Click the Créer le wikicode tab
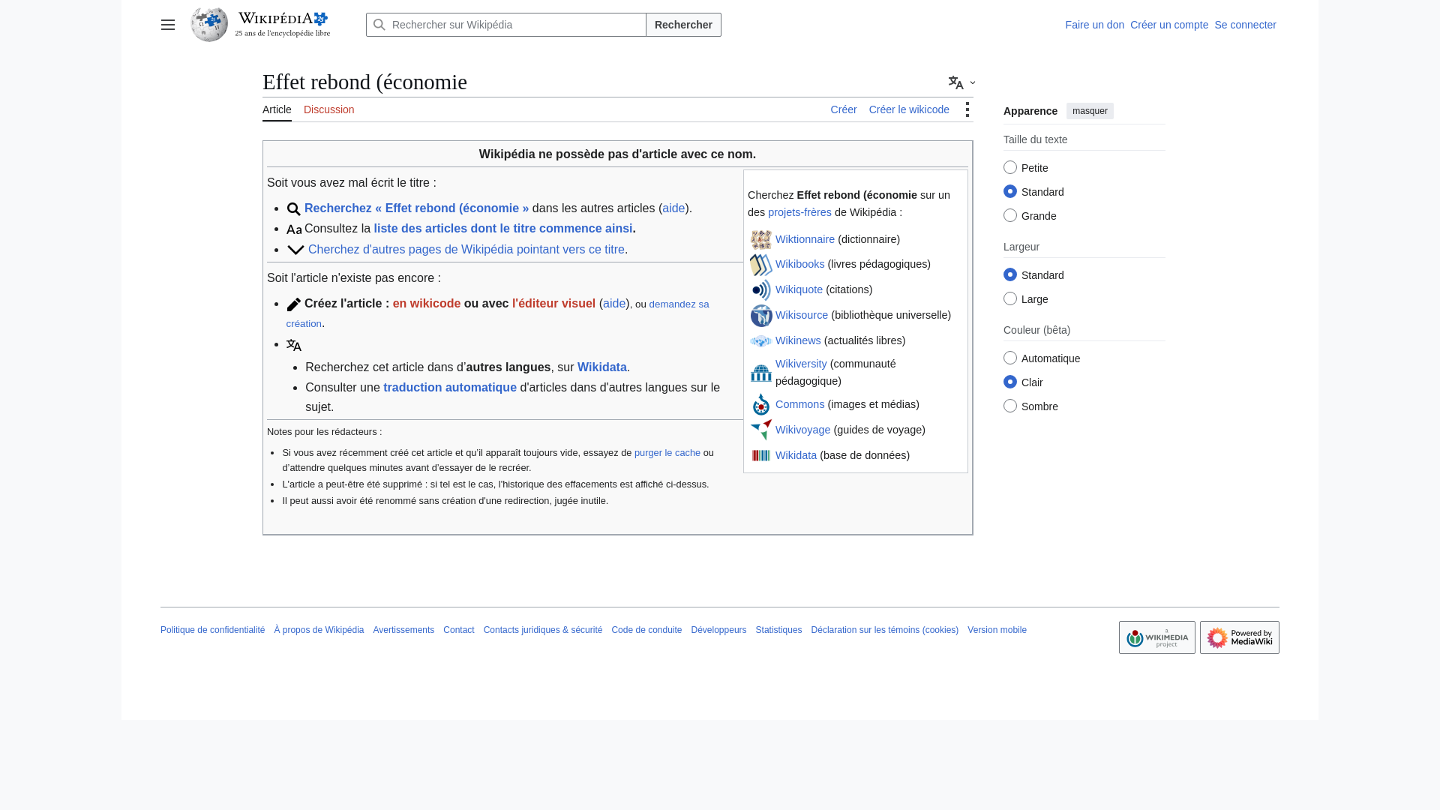 [909, 109]
